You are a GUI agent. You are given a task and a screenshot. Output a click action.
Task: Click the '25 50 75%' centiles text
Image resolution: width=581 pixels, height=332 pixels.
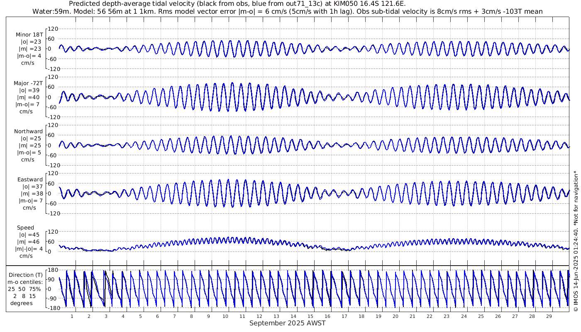tap(24, 289)
